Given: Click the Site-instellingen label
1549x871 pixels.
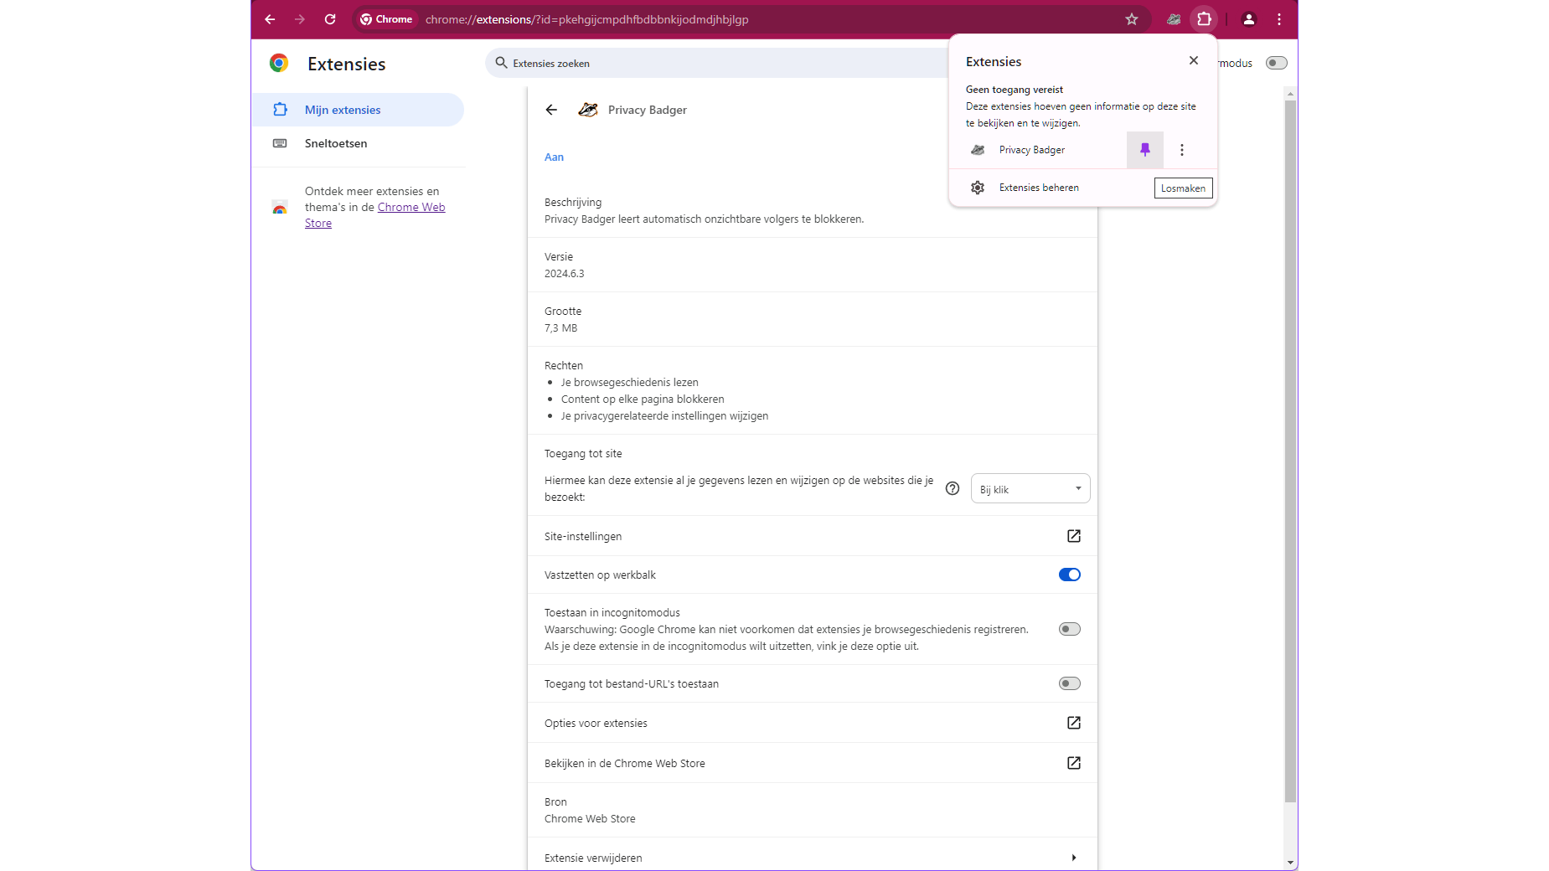Looking at the screenshot, I should tap(583, 537).
